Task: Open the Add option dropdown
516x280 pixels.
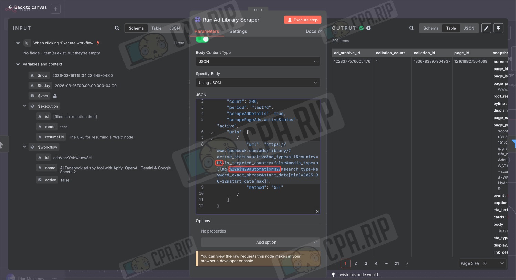Action: point(260,243)
